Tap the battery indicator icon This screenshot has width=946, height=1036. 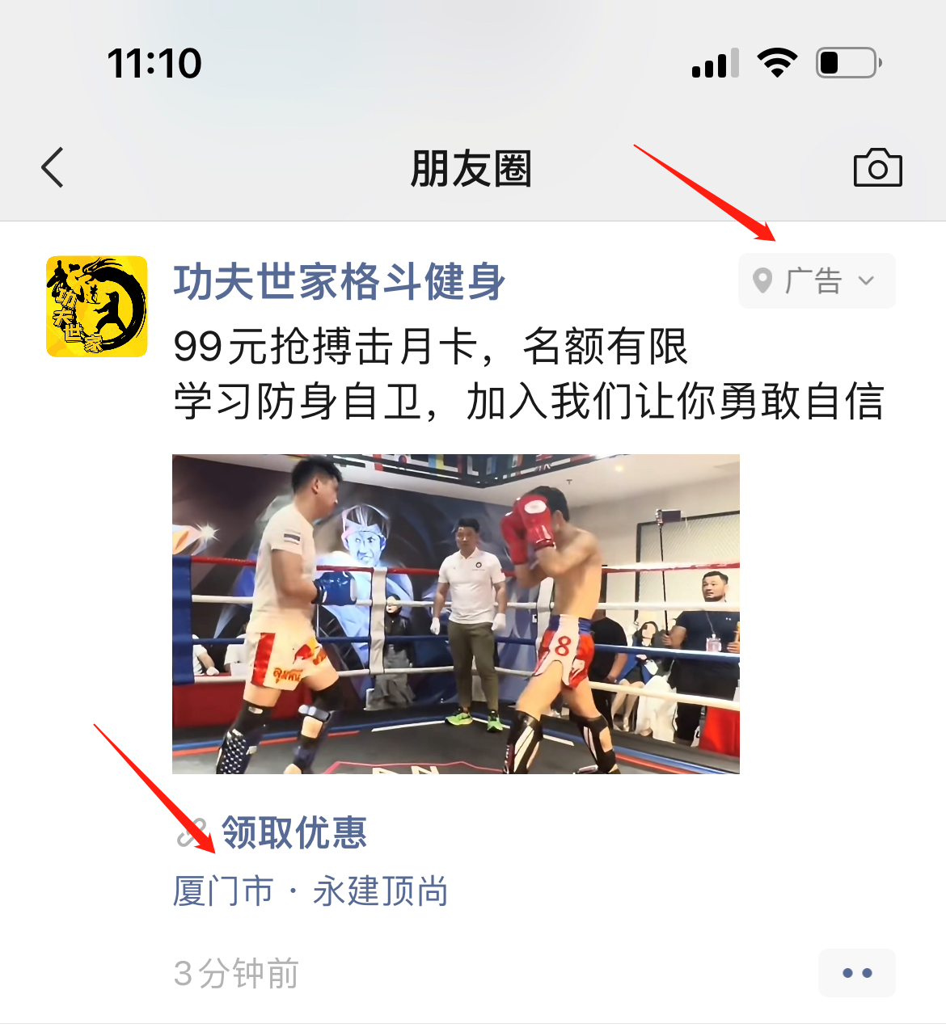[849, 62]
